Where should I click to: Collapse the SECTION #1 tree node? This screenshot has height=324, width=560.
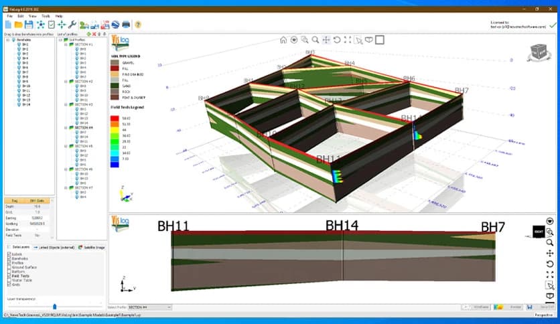pos(66,45)
